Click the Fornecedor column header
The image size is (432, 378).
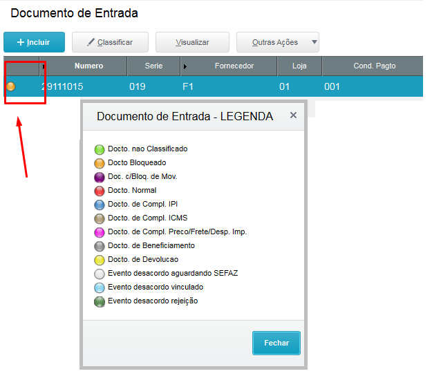[234, 66]
